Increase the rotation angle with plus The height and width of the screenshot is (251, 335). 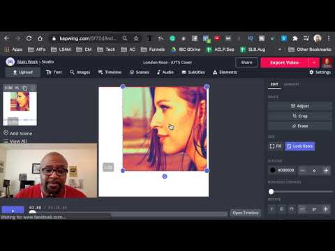326,209
